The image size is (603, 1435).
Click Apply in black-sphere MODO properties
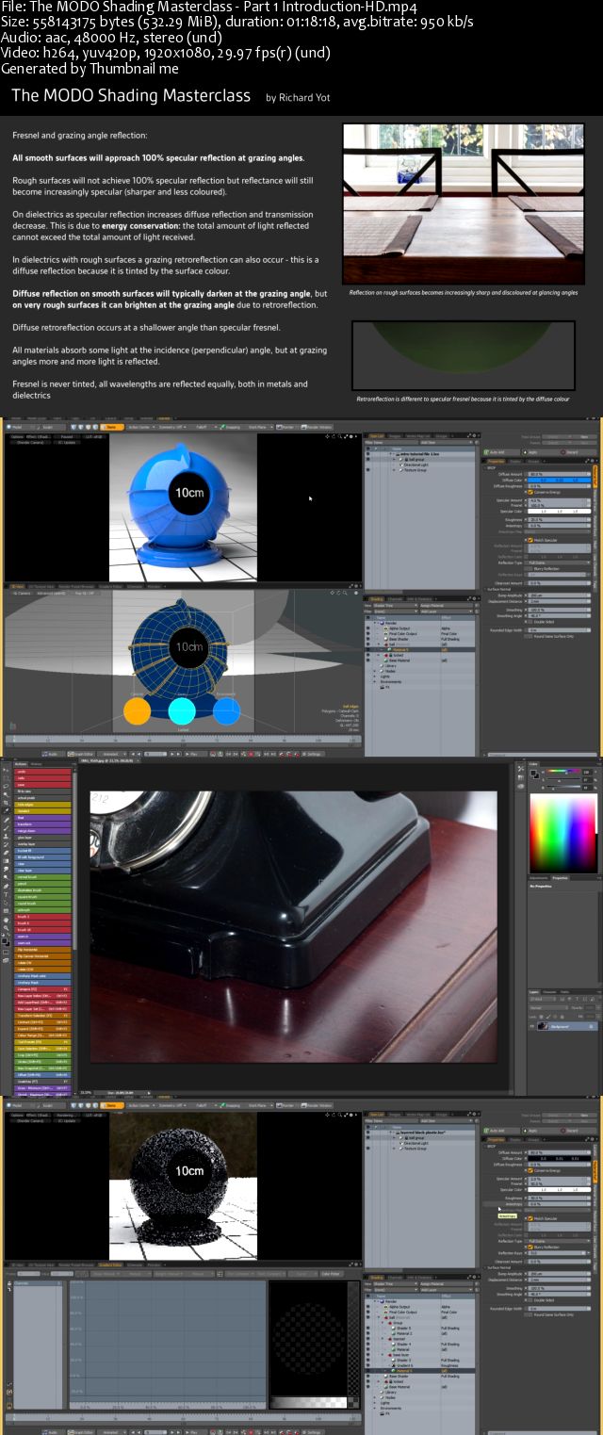[x=536, y=1130]
